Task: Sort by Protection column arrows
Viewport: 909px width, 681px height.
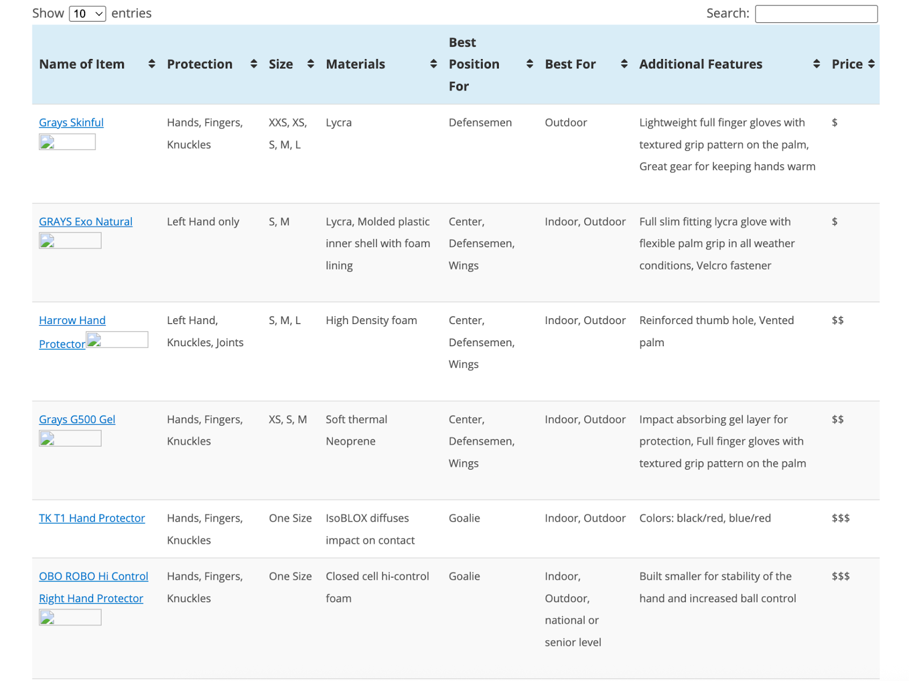Action: [x=253, y=64]
